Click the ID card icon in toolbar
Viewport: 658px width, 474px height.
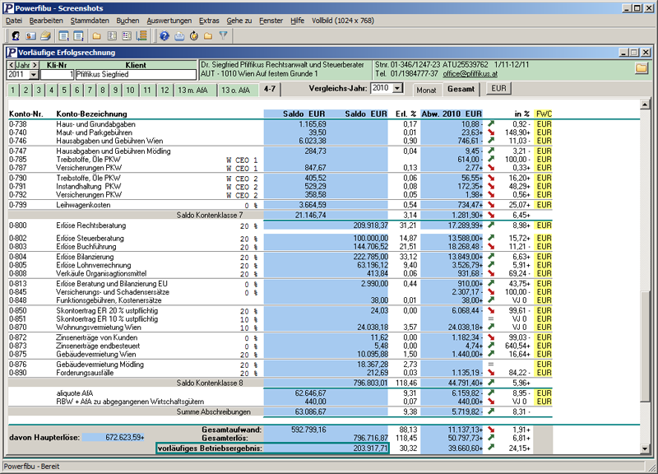pyautogui.click(x=30, y=36)
